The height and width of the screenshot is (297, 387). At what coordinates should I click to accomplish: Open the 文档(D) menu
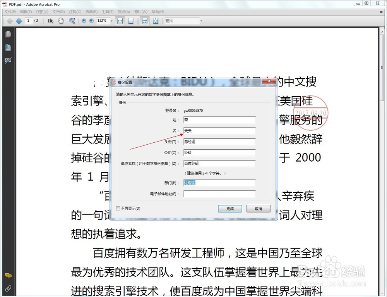coord(58,12)
